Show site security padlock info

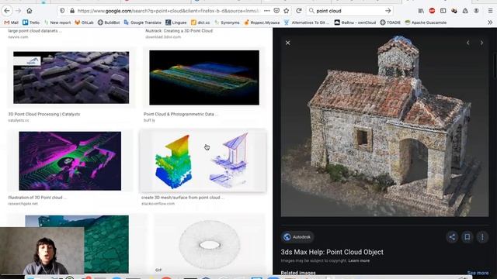pyautogui.click(x=72, y=11)
